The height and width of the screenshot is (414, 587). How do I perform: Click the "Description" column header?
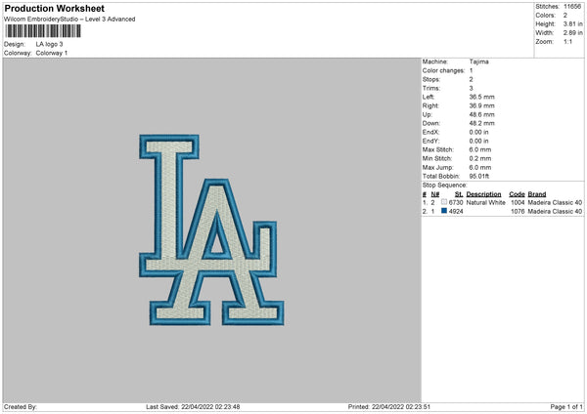pyautogui.click(x=483, y=194)
